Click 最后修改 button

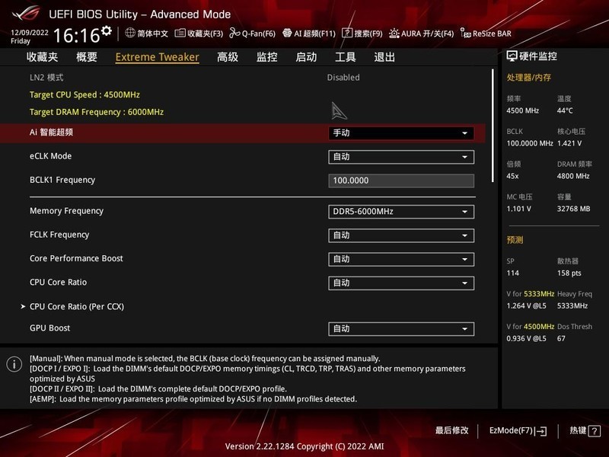pos(451,430)
